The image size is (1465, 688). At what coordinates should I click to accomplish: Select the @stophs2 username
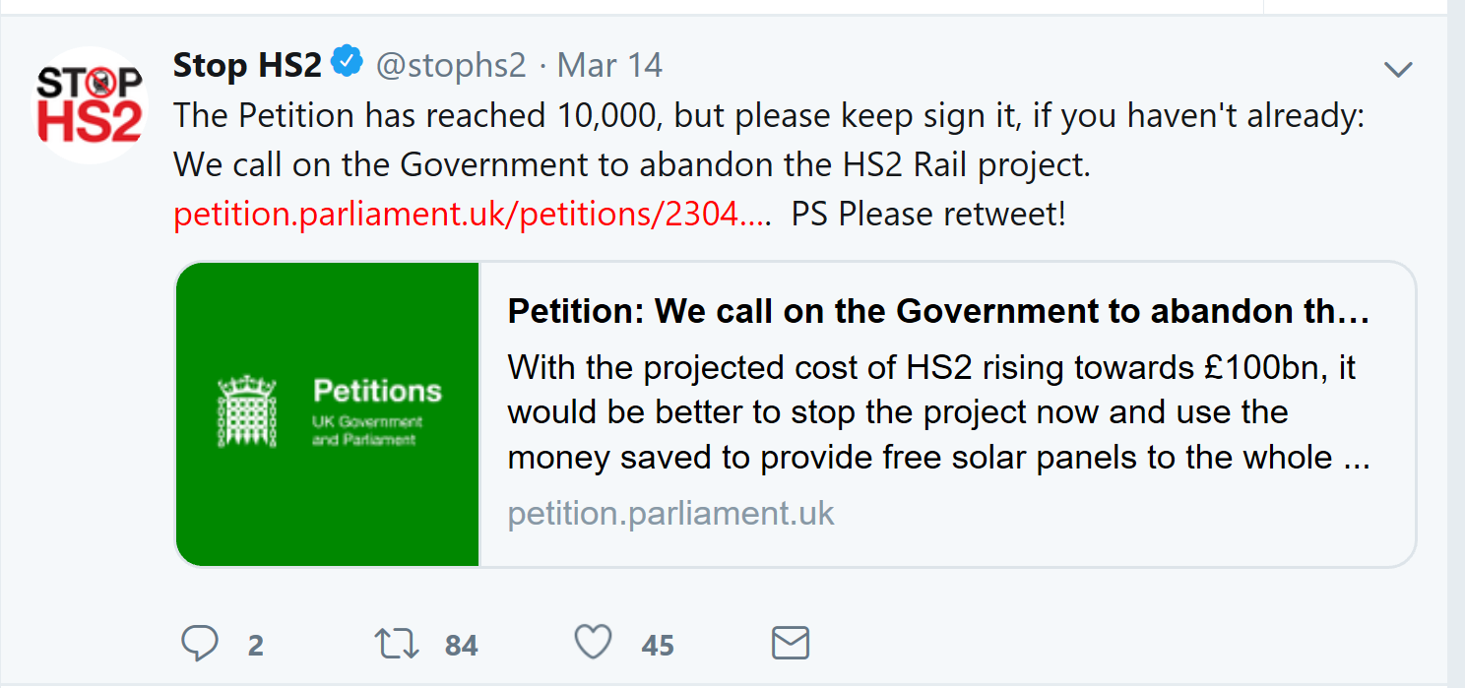[451, 64]
